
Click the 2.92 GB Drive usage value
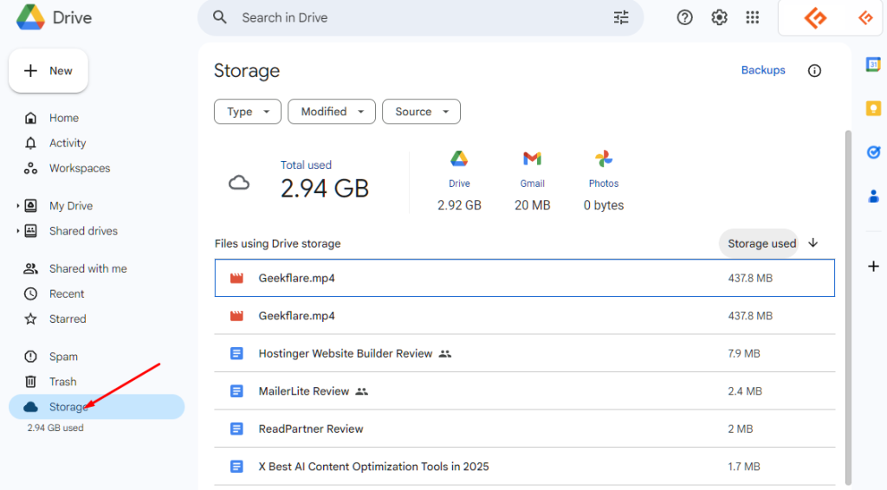tap(459, 205)
